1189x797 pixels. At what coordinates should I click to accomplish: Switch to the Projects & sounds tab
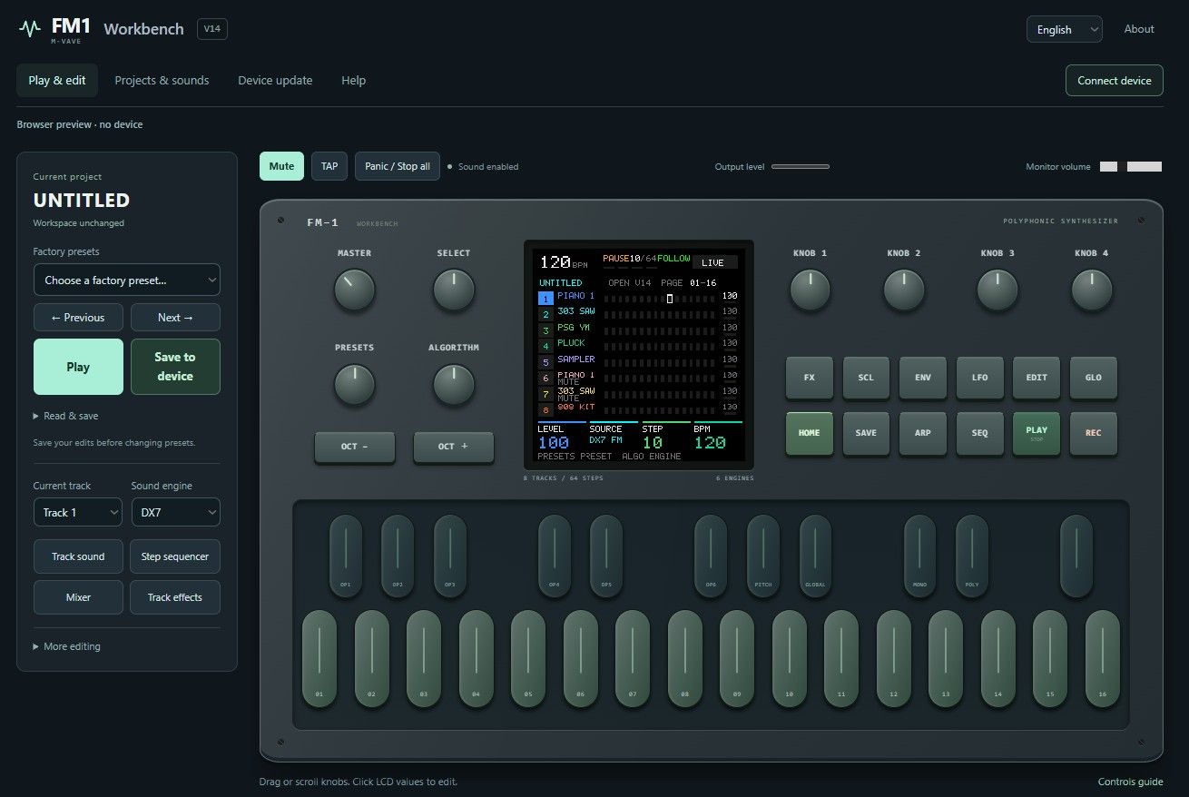[x=162, y=81]
